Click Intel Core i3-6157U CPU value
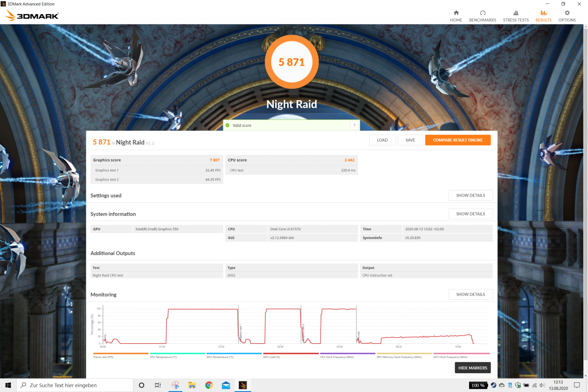588x392 pixels. (287, 229)
